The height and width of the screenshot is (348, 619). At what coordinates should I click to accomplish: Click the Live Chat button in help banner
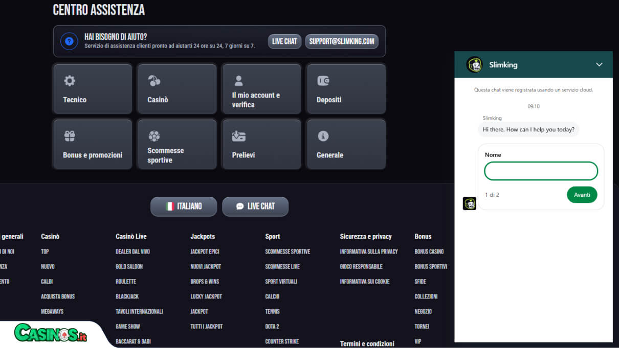284,41
